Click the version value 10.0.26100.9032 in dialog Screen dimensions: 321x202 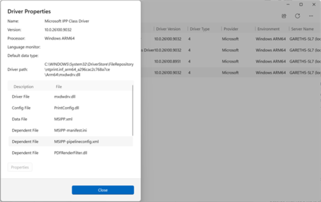tap(58, 30)
